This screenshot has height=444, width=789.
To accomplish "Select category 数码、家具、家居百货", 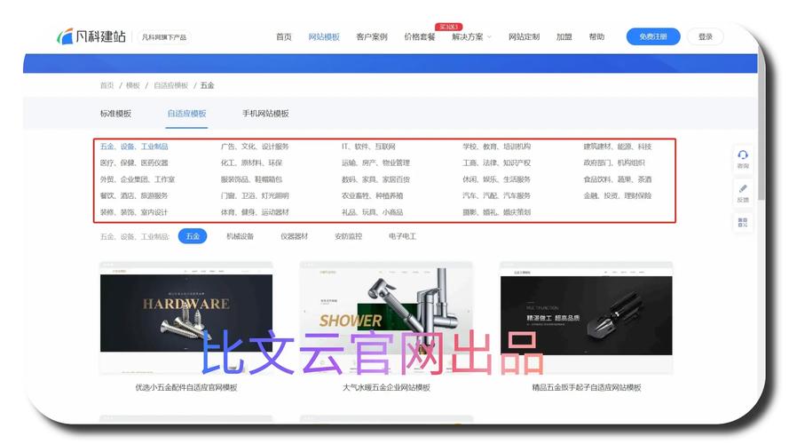I will pos(376,179).
